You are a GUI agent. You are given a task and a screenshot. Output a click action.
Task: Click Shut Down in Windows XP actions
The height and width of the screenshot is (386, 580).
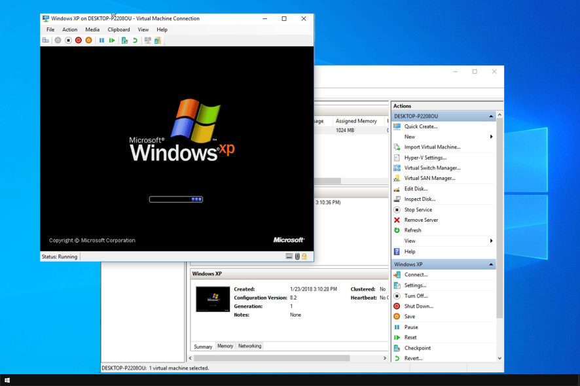click(x=418, y=306)
